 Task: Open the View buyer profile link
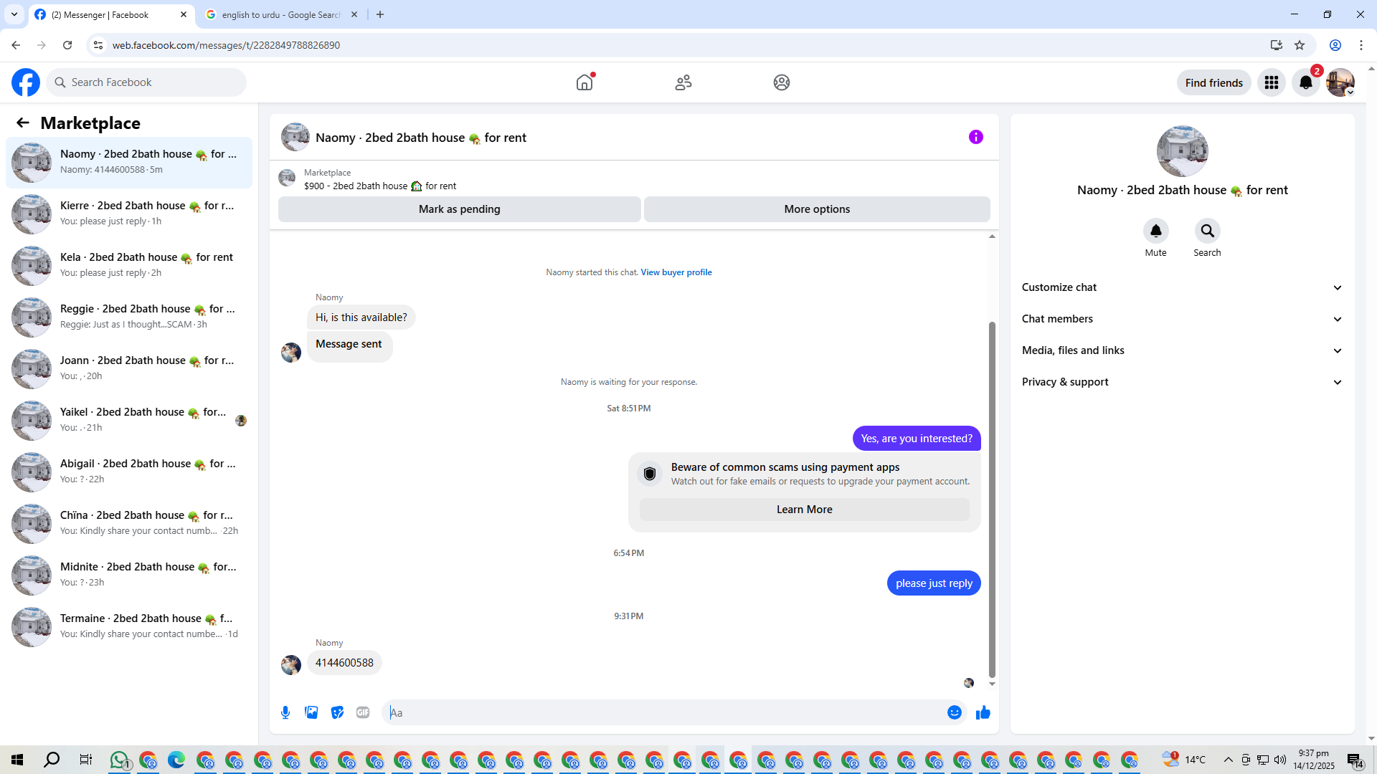[x=676, y=272]
